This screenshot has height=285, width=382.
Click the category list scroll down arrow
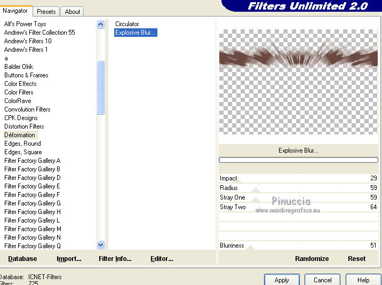[x=101, y=244]
